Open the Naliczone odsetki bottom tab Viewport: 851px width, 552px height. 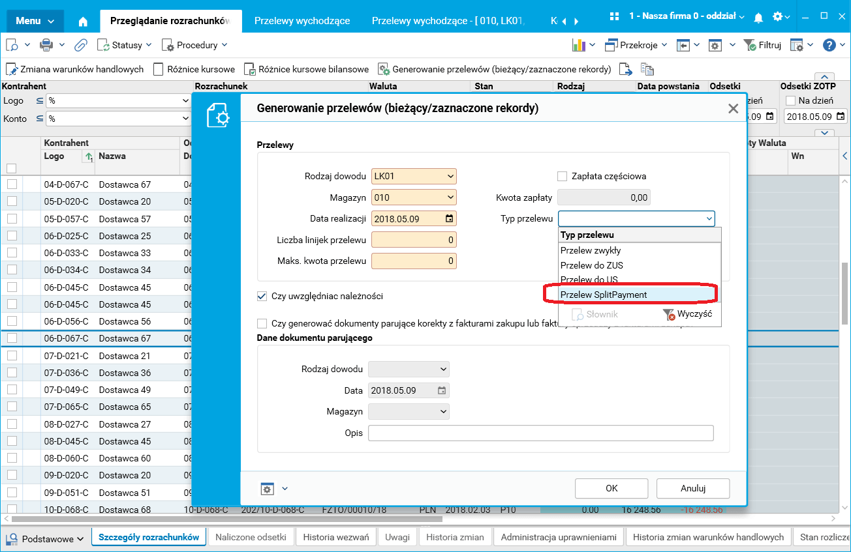pyautogui.click(x=251, y=537)
